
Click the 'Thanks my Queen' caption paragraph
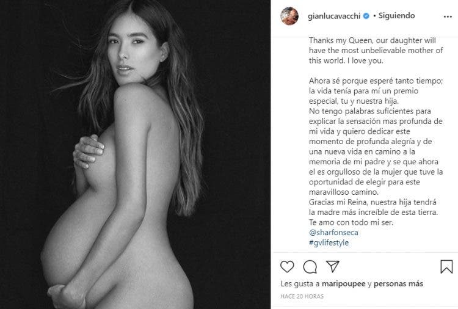point(376,51)
